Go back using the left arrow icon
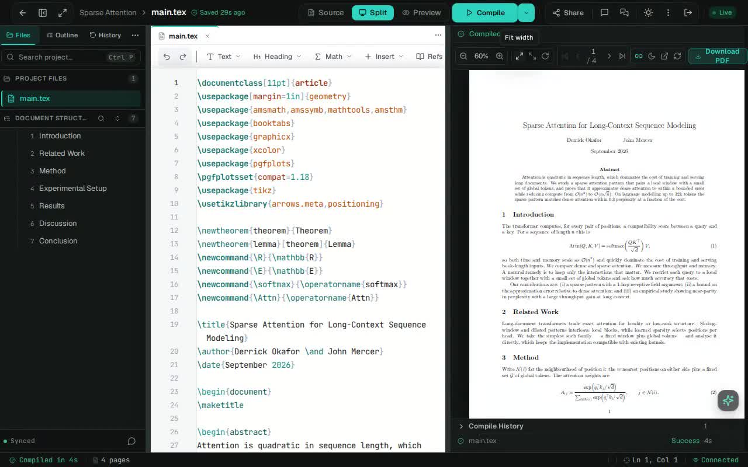This screenshot has width=748, height=467. click(x=22, y=12)
